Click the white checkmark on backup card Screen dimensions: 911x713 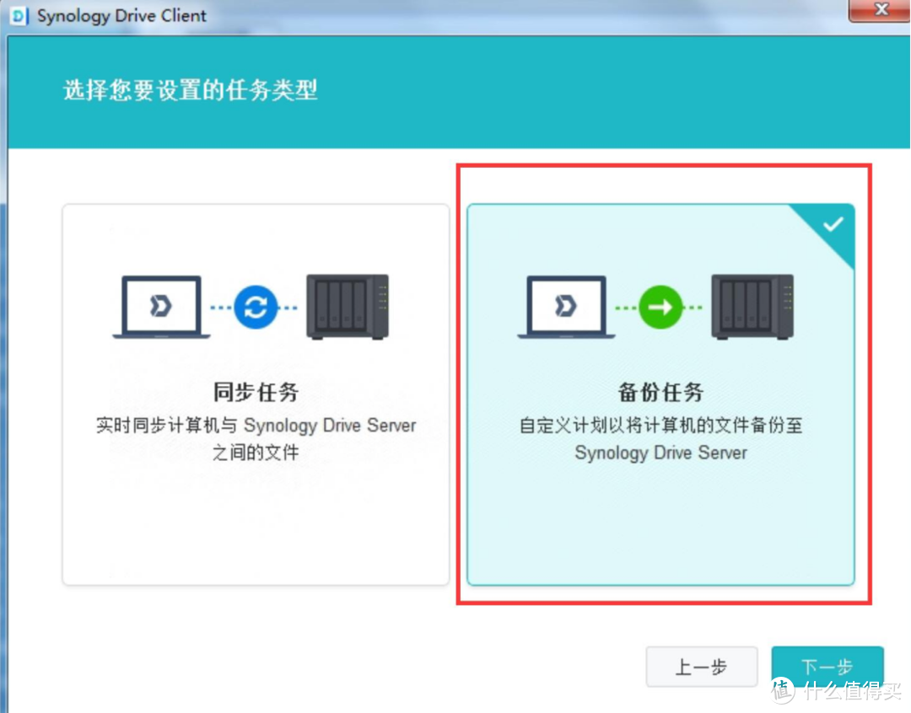[x=833, y=223]
